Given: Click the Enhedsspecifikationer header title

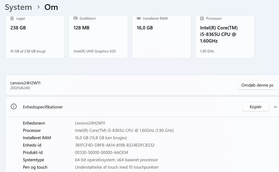Looking at the screenshot, I should [x=43, y=107].
